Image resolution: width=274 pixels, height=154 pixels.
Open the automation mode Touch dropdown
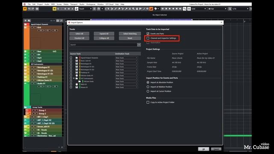pyautogui.click(x=85, y=9)
